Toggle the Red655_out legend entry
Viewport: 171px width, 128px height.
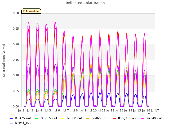click(97, 118)
